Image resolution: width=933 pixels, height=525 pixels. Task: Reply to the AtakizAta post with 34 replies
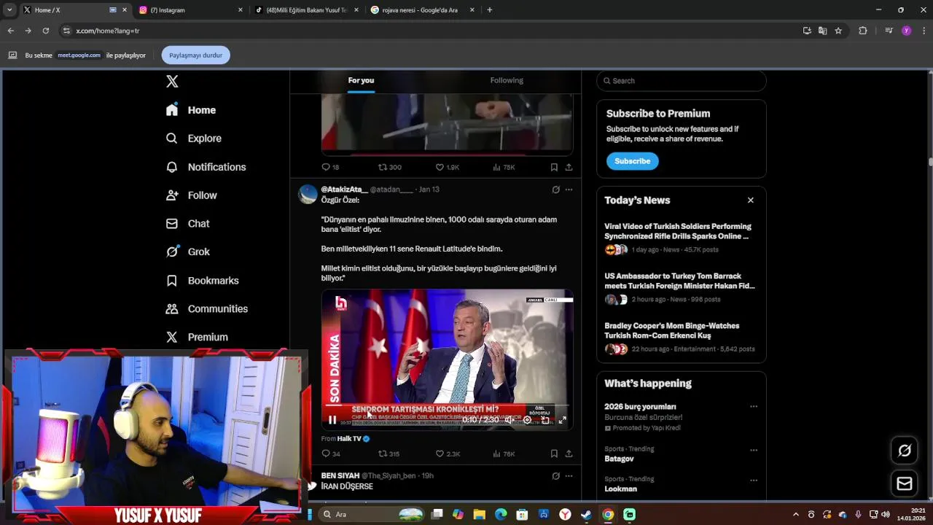331,454
